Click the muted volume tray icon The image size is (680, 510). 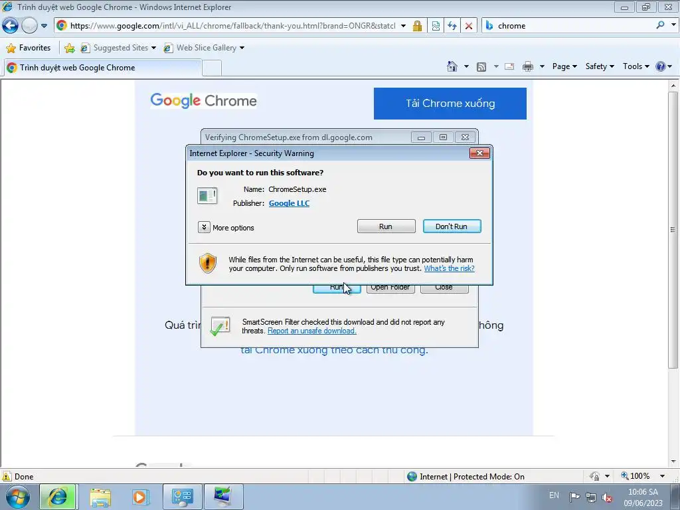point(607,497)
